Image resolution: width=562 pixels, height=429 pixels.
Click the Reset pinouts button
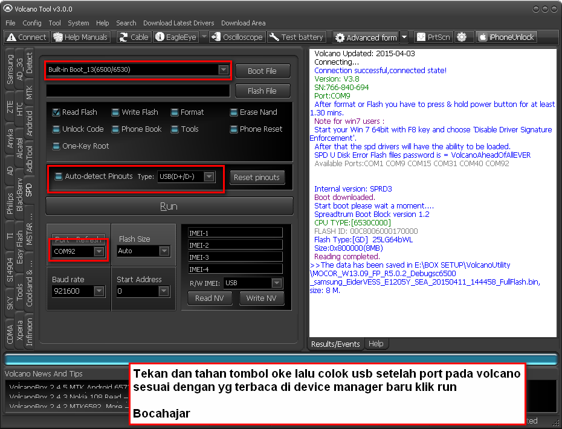(257, 178)
